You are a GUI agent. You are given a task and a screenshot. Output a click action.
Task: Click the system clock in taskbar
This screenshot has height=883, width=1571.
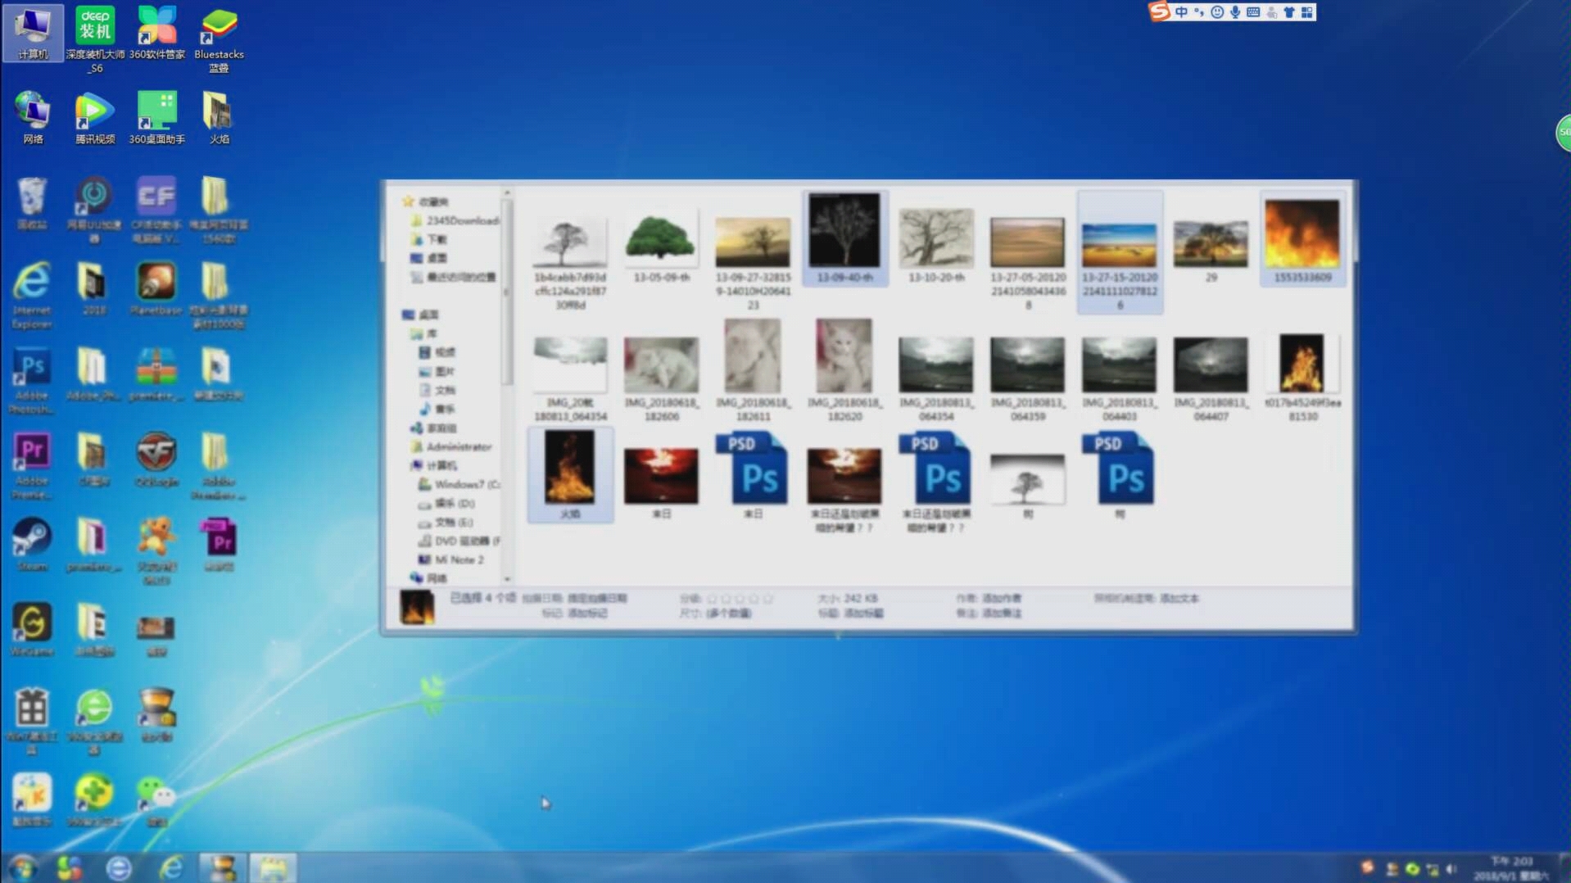[x=1512, y=868]
